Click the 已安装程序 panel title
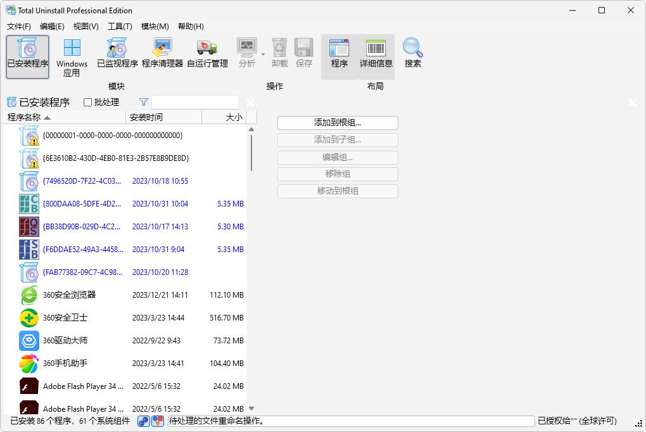 [44, 102]
